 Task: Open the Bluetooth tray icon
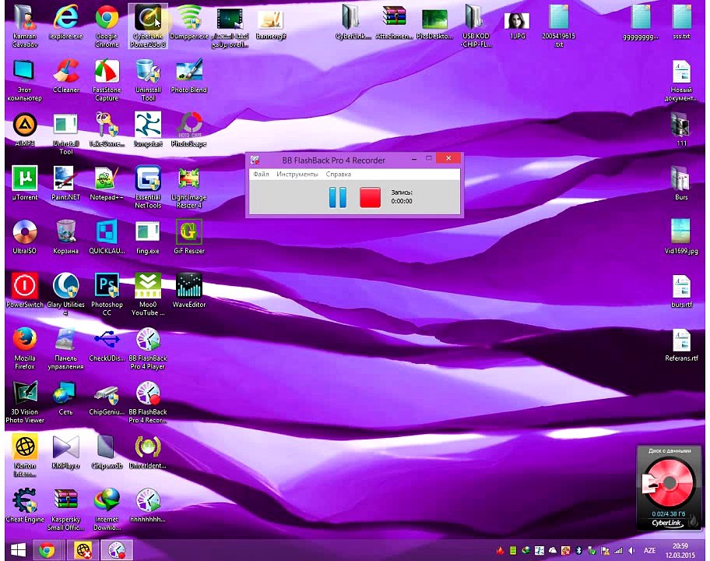tap(578, 551)
